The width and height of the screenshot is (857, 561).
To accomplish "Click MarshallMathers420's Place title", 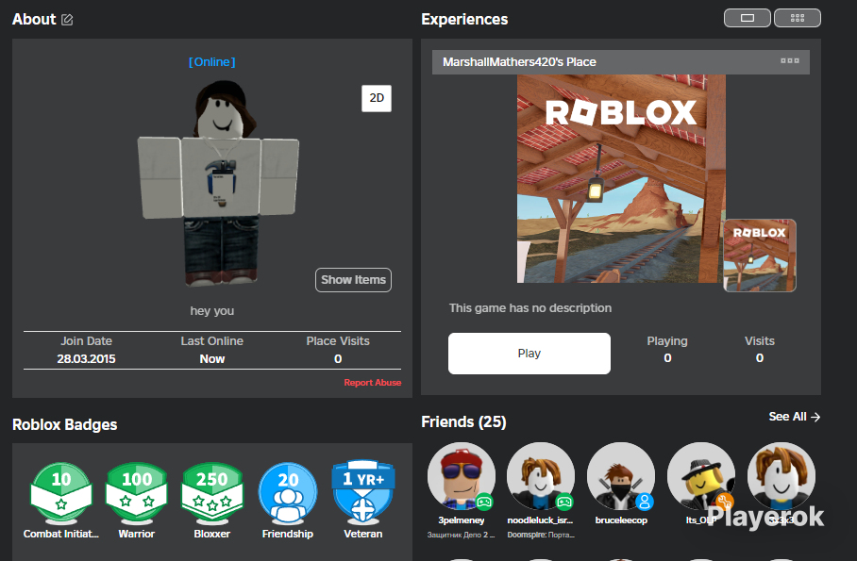I will click(519, 61).
